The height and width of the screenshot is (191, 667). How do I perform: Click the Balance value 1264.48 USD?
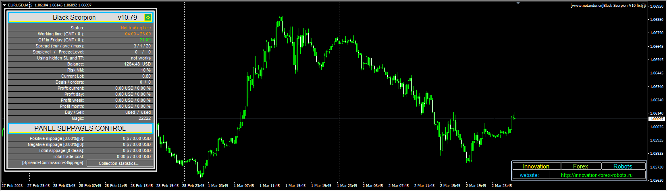[137, 64]
